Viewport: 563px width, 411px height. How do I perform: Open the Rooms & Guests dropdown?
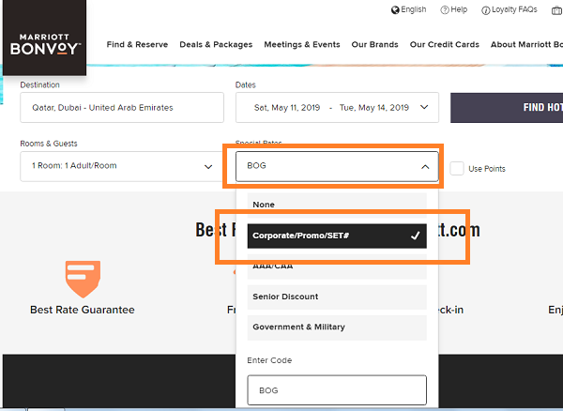point(122,166)
